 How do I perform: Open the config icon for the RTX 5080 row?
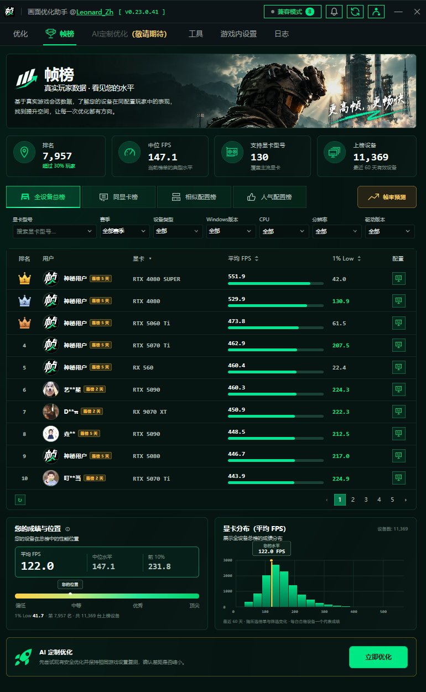[x=398, y=456]
